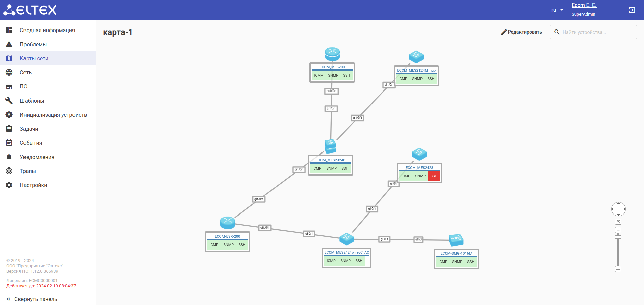644x305 pixels.
Task: Select the Карты сети map icon
Action: click(x=9, y=58)
